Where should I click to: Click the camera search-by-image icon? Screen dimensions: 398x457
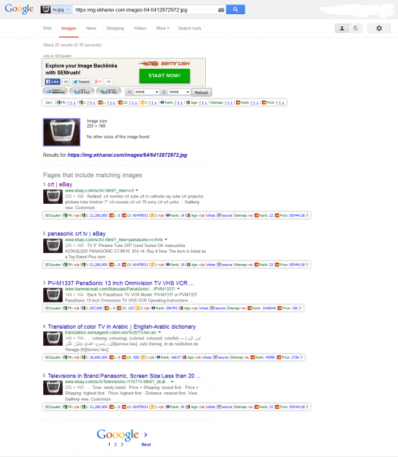(221, 10)
